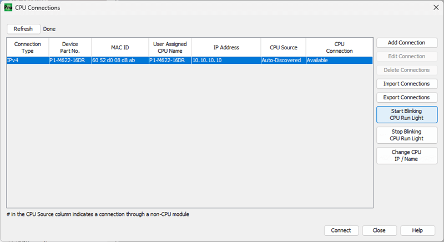Sort by Device Part No. column

(70, 47)
